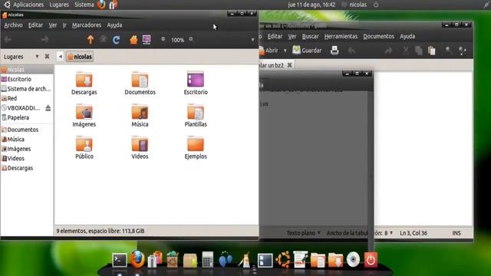Click the 100% zoom level label

[177, 40]
